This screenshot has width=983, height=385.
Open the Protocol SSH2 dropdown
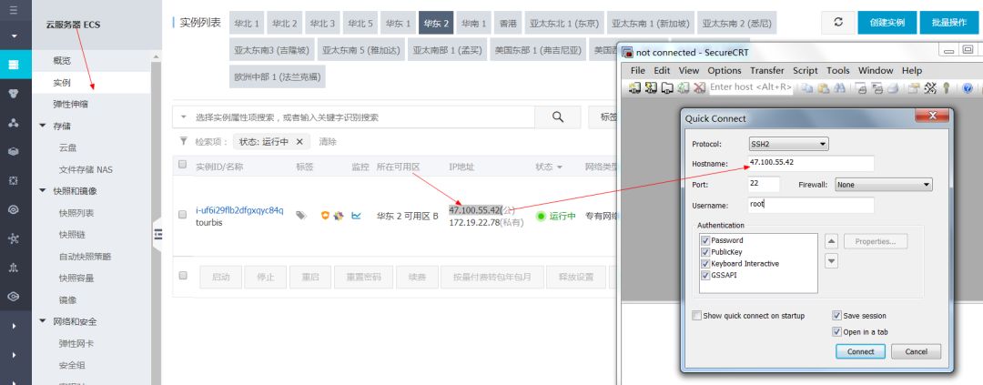point(788,144)
